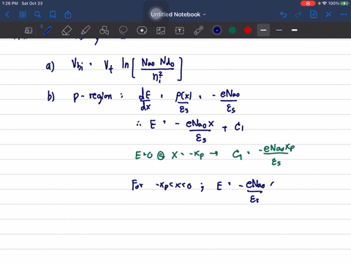The width and height of the screenshot is (351, 263).
Task: Go back with the left chevron
Action: tap(7, 15)
